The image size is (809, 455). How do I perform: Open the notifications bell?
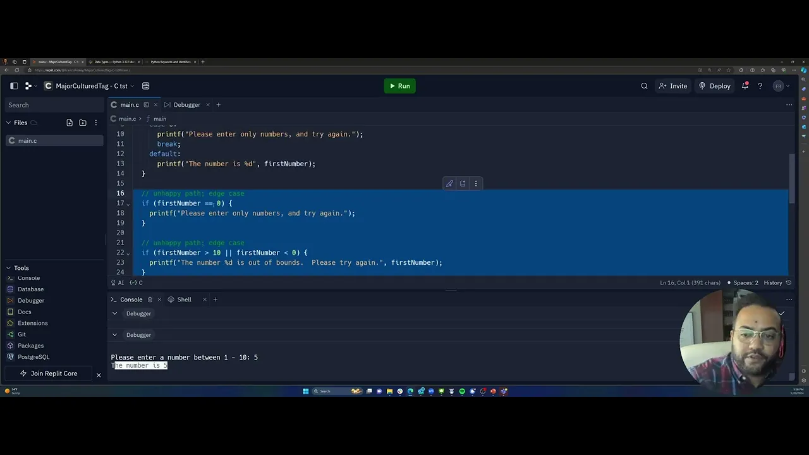pyautogui.click(x=745, y=86)
